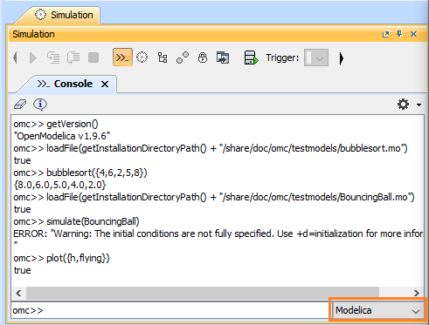Open the Sessions gear-circle icon
Image resolution: width=429 pixels, height=325 pixels.
tap(142, 58)
